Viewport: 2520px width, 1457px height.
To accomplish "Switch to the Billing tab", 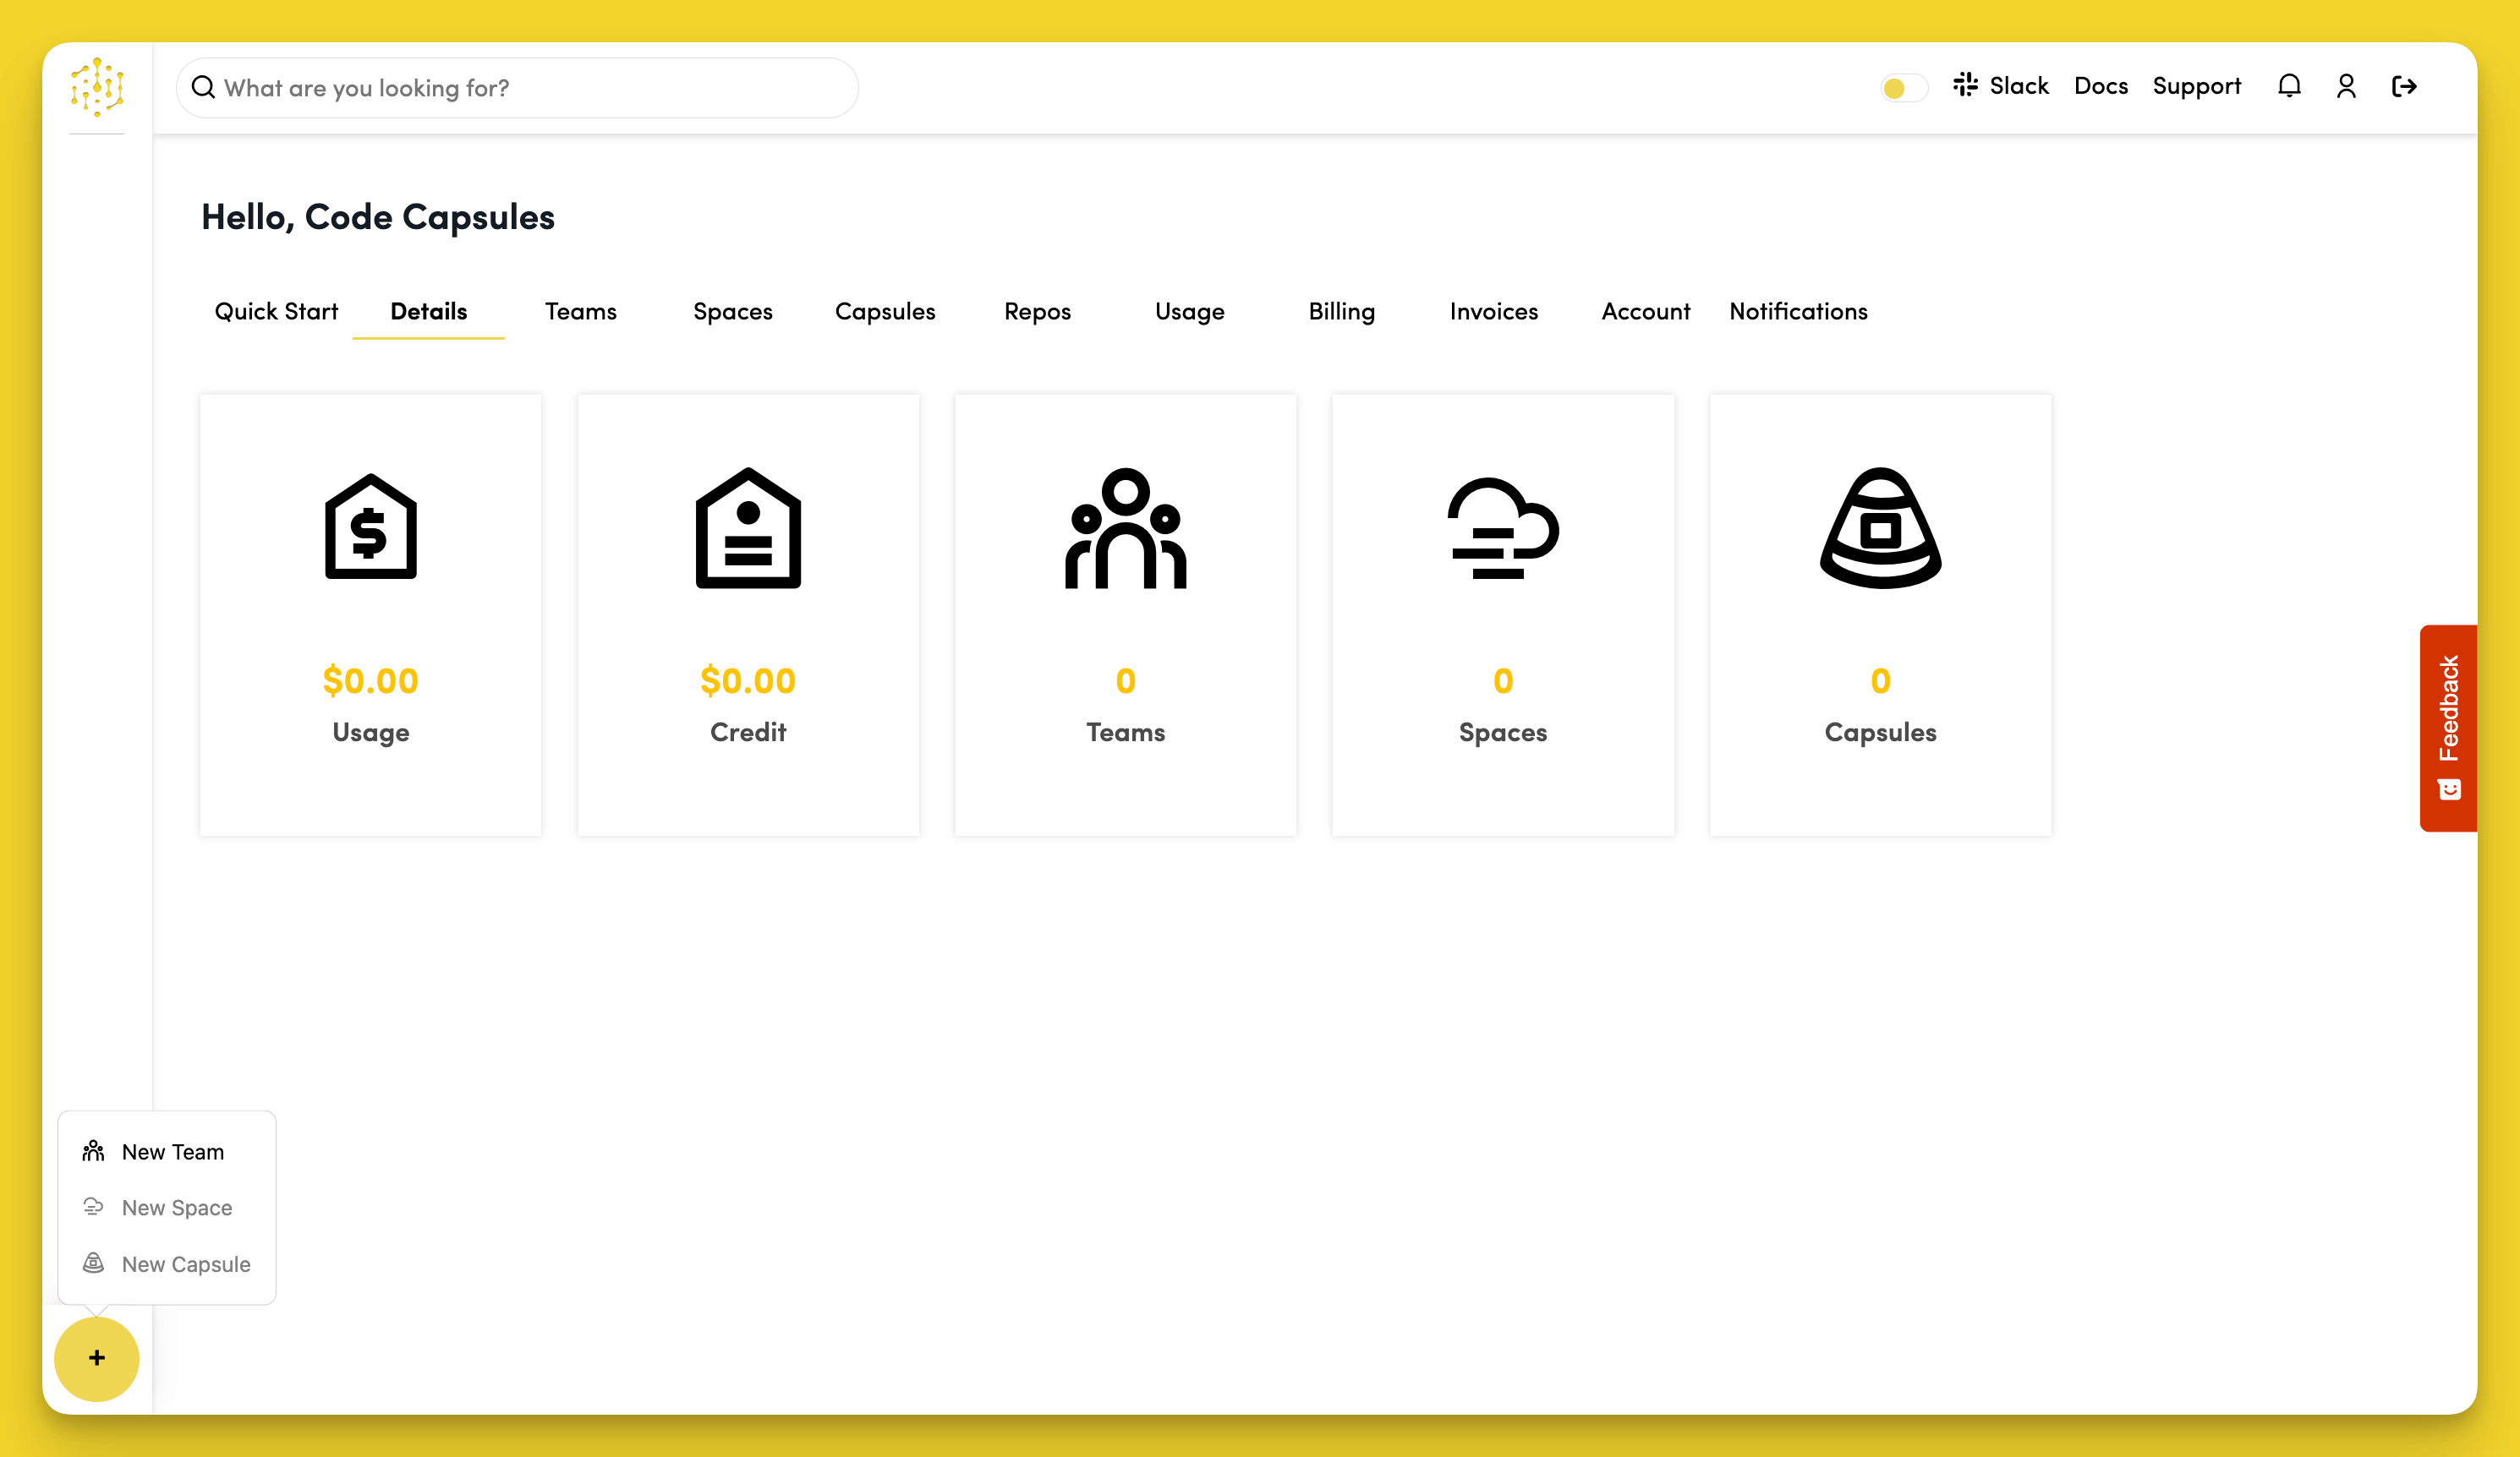I will click(x=1341, y=312).
